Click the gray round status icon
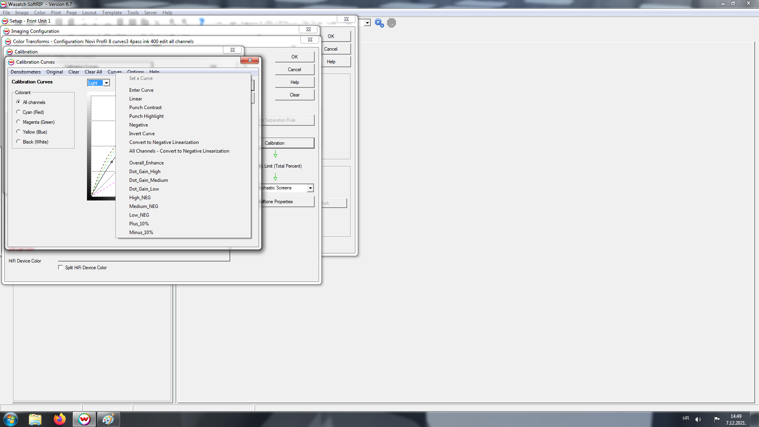The width and height of the screenshot is (759, 427). (x=391, y=23)
